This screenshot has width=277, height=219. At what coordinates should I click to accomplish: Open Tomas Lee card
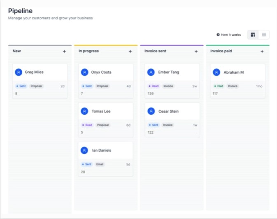pyautogui.click(x=106, y=111)
